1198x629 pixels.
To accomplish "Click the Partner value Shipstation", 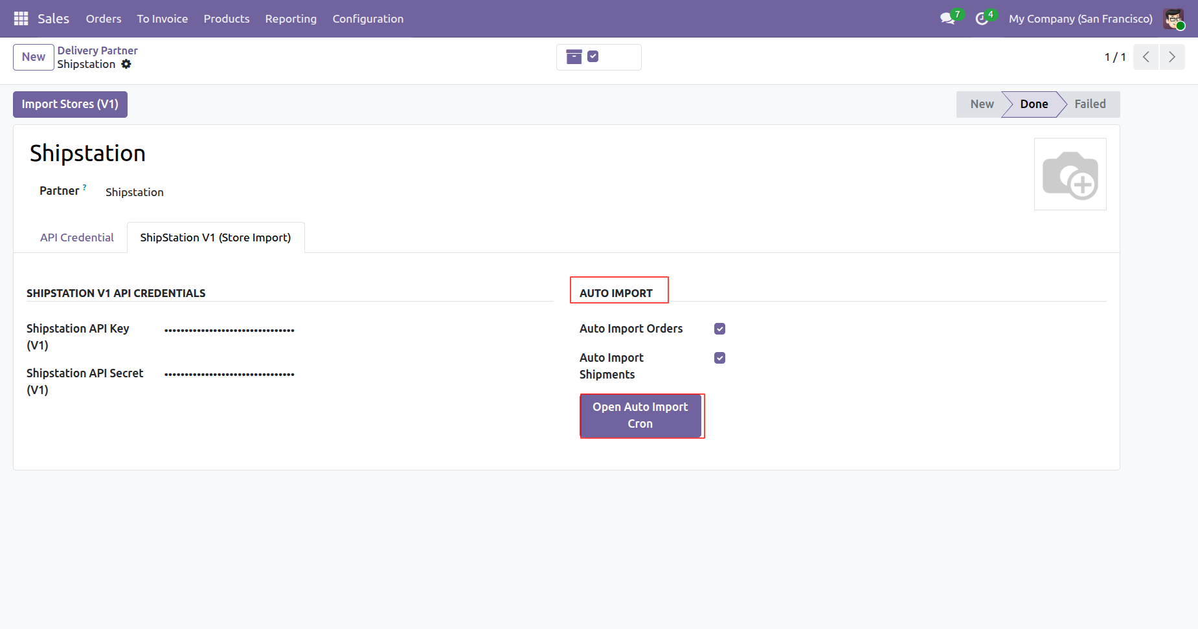I will click(x=135, y=192).
